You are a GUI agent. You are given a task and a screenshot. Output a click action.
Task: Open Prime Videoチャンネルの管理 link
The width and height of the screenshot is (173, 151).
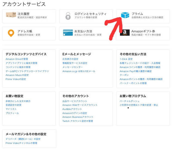tap(21, 143)
